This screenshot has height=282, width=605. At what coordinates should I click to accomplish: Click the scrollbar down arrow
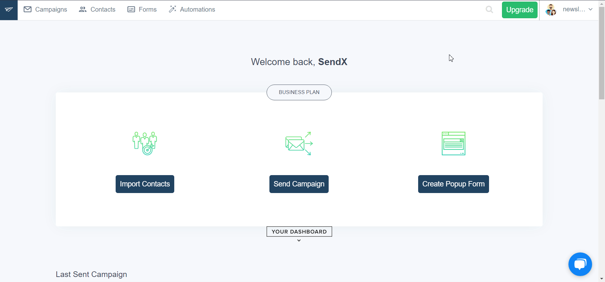(602, 279)
